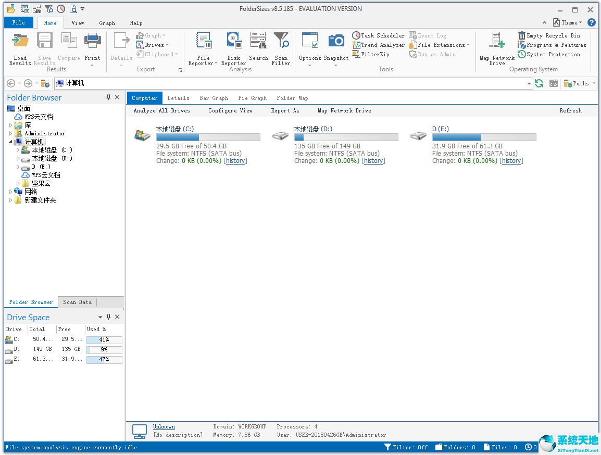Click the 47% used bar for E:

click(x=104, y=360)
